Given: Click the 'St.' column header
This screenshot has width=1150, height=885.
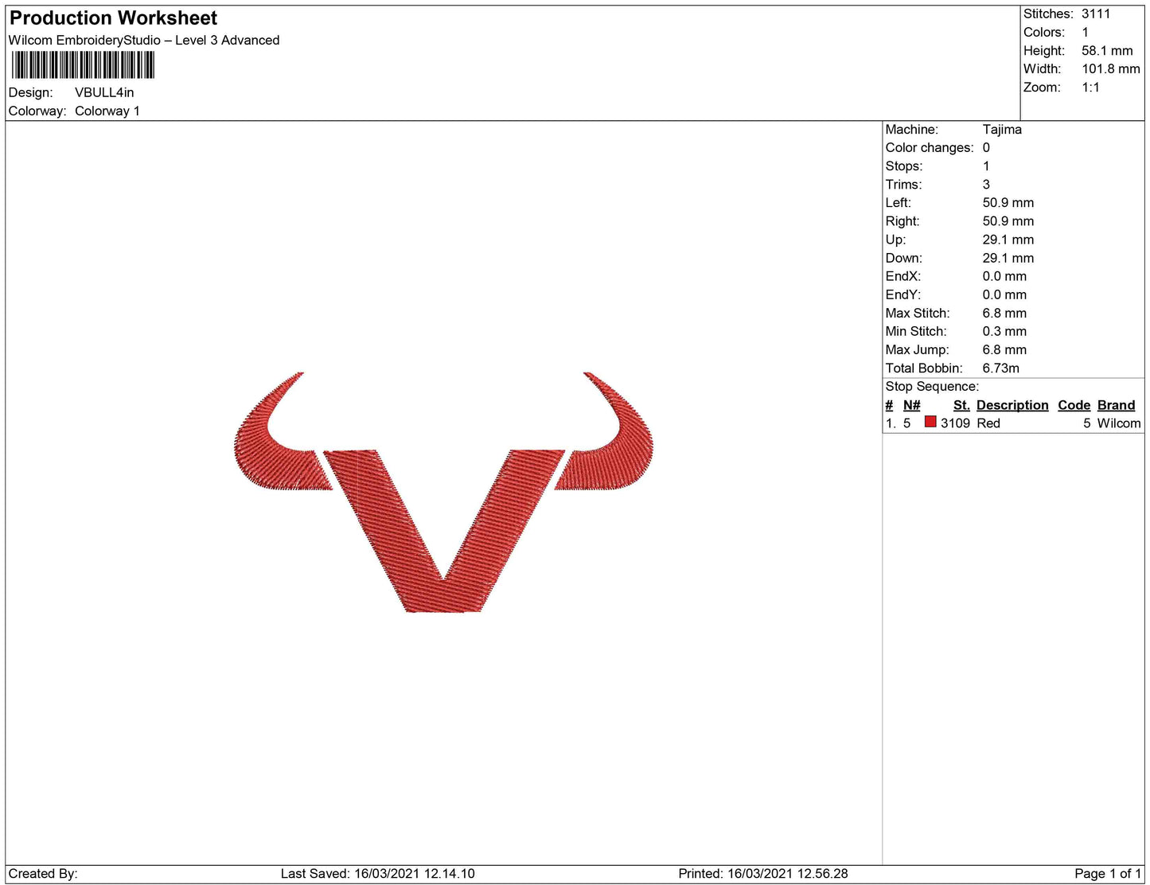Looking at the screenshot, I should point(961,405).
